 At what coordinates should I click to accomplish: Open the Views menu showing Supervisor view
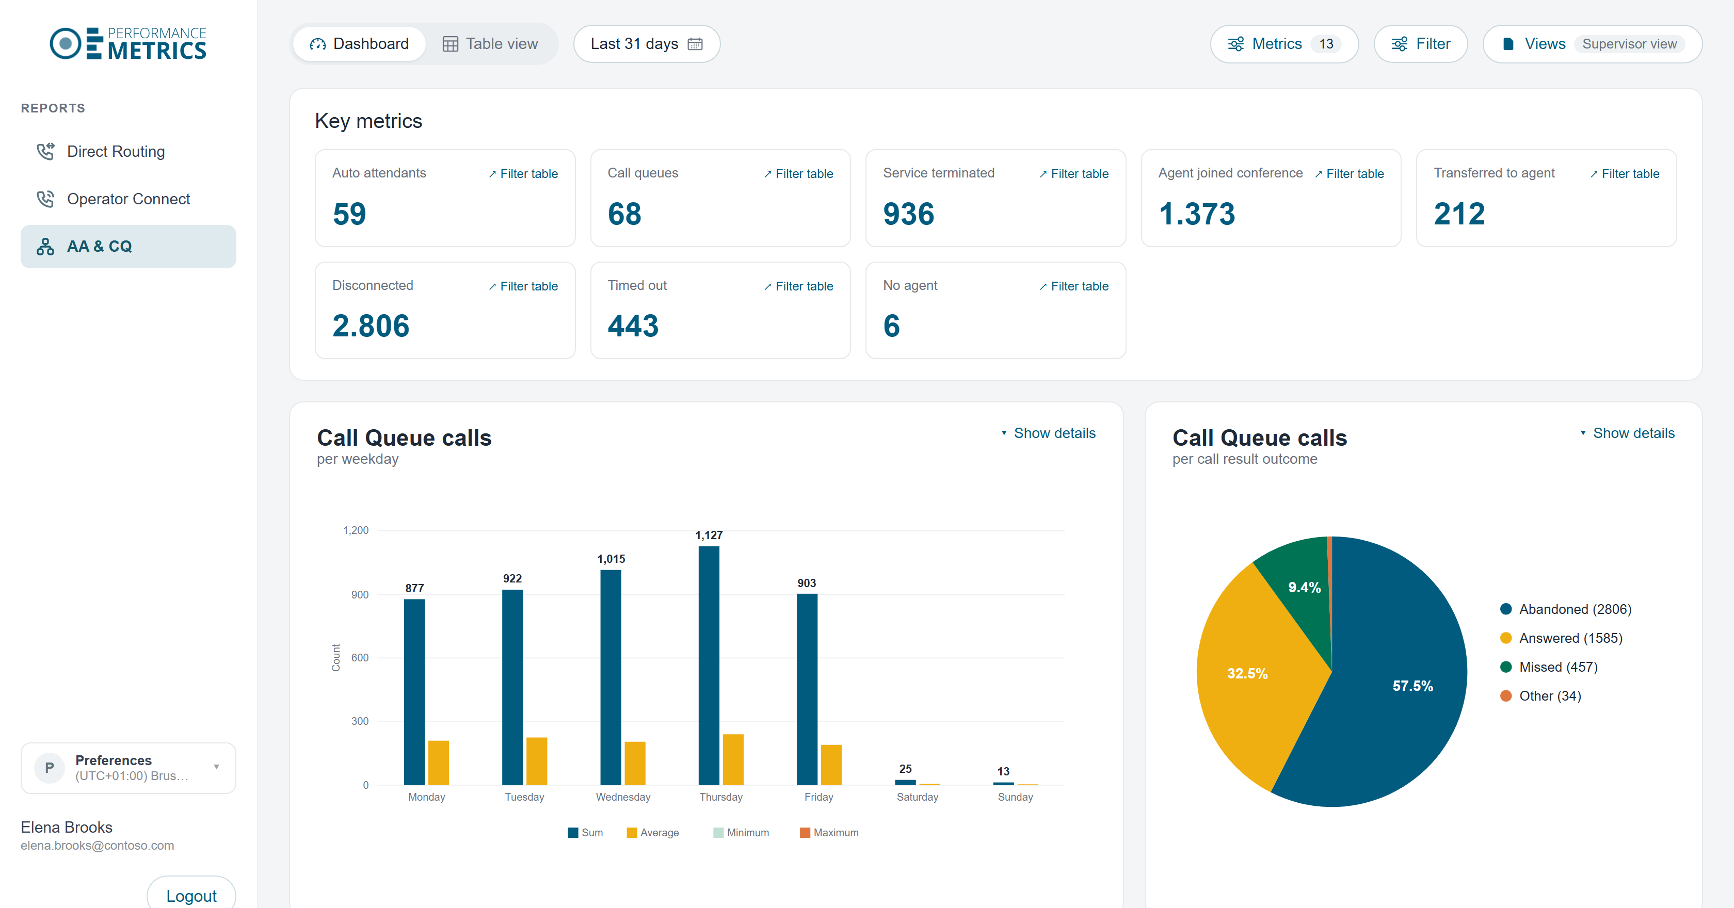(x=1592, y=44)
